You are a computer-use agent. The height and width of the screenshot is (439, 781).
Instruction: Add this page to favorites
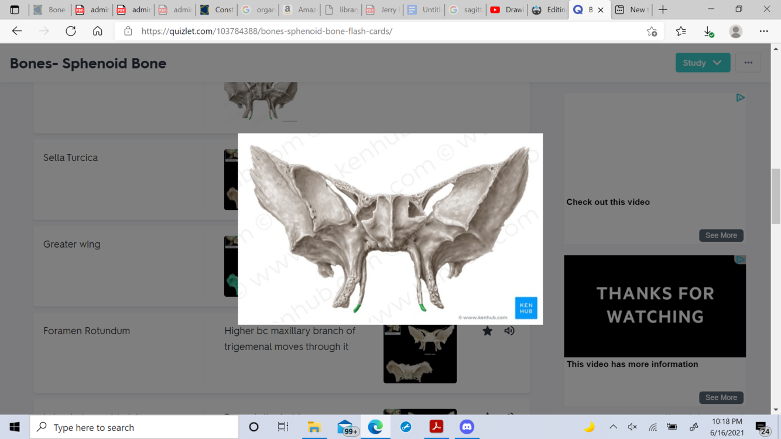pyautogui.click(x=652, y=32)
